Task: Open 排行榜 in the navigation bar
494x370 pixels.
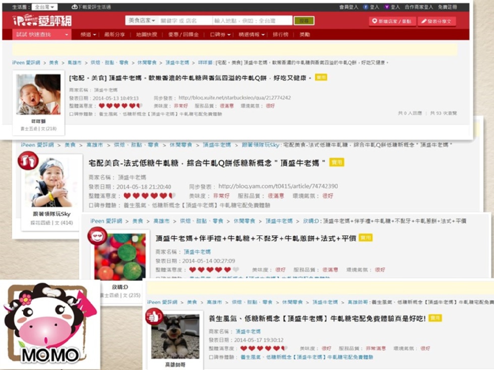Action: point(280,35)
